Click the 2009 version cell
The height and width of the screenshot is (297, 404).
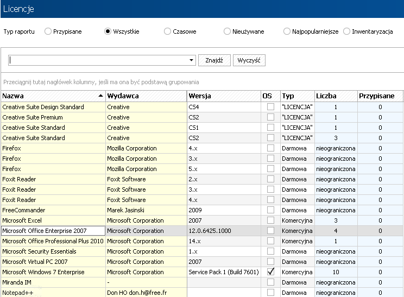pos(224,210)
